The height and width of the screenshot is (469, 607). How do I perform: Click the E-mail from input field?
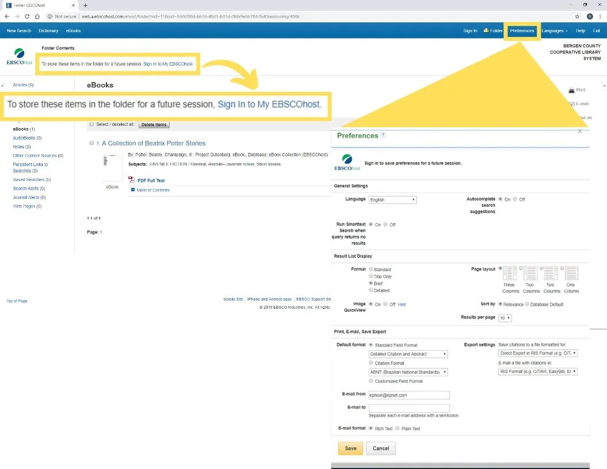(409, 395)
